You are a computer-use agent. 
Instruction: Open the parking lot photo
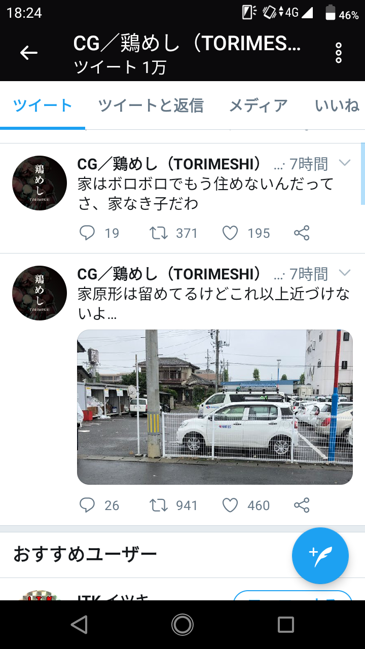(x=215, y=407)
